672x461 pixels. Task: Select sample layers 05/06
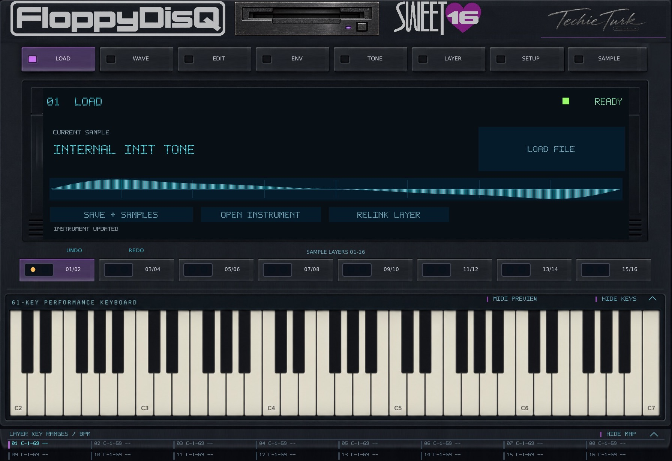(x=216, y=270)
